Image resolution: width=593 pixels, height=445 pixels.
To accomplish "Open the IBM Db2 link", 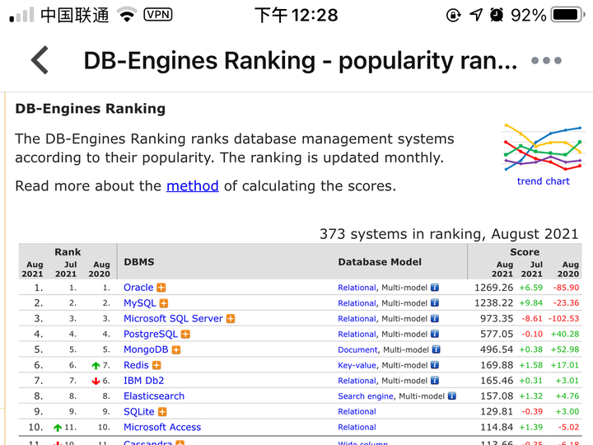I will click(143, 381).
